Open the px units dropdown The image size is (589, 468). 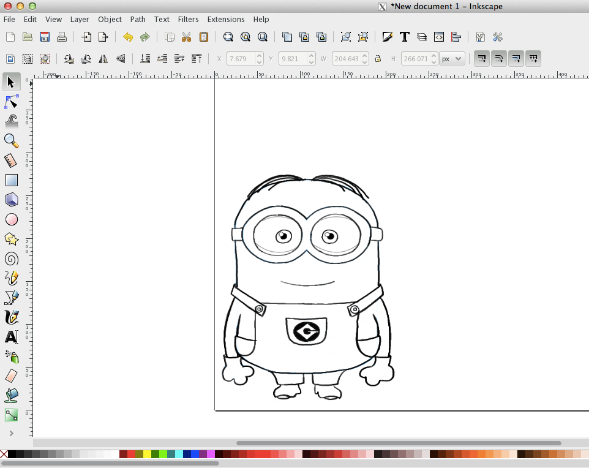452,59
